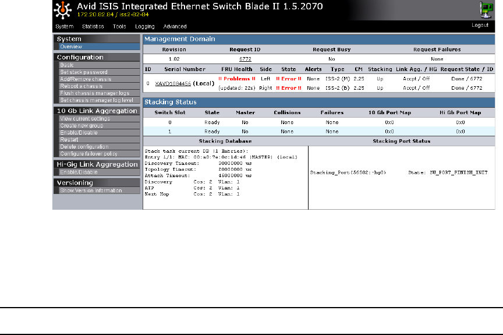This screenshot has height=335, width=503.
Task: Click the Request Busy 'No' value
Action: 332,59
